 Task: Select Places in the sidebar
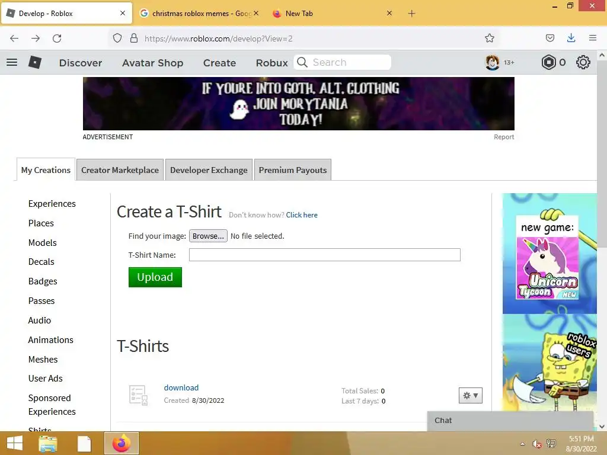[41, 223]
